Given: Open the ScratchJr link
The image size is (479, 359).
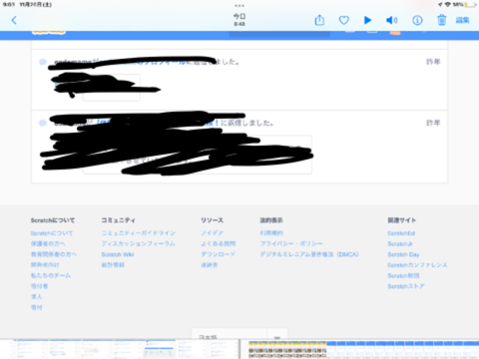Looking at the screenshot, I should (x=400, y=243).
